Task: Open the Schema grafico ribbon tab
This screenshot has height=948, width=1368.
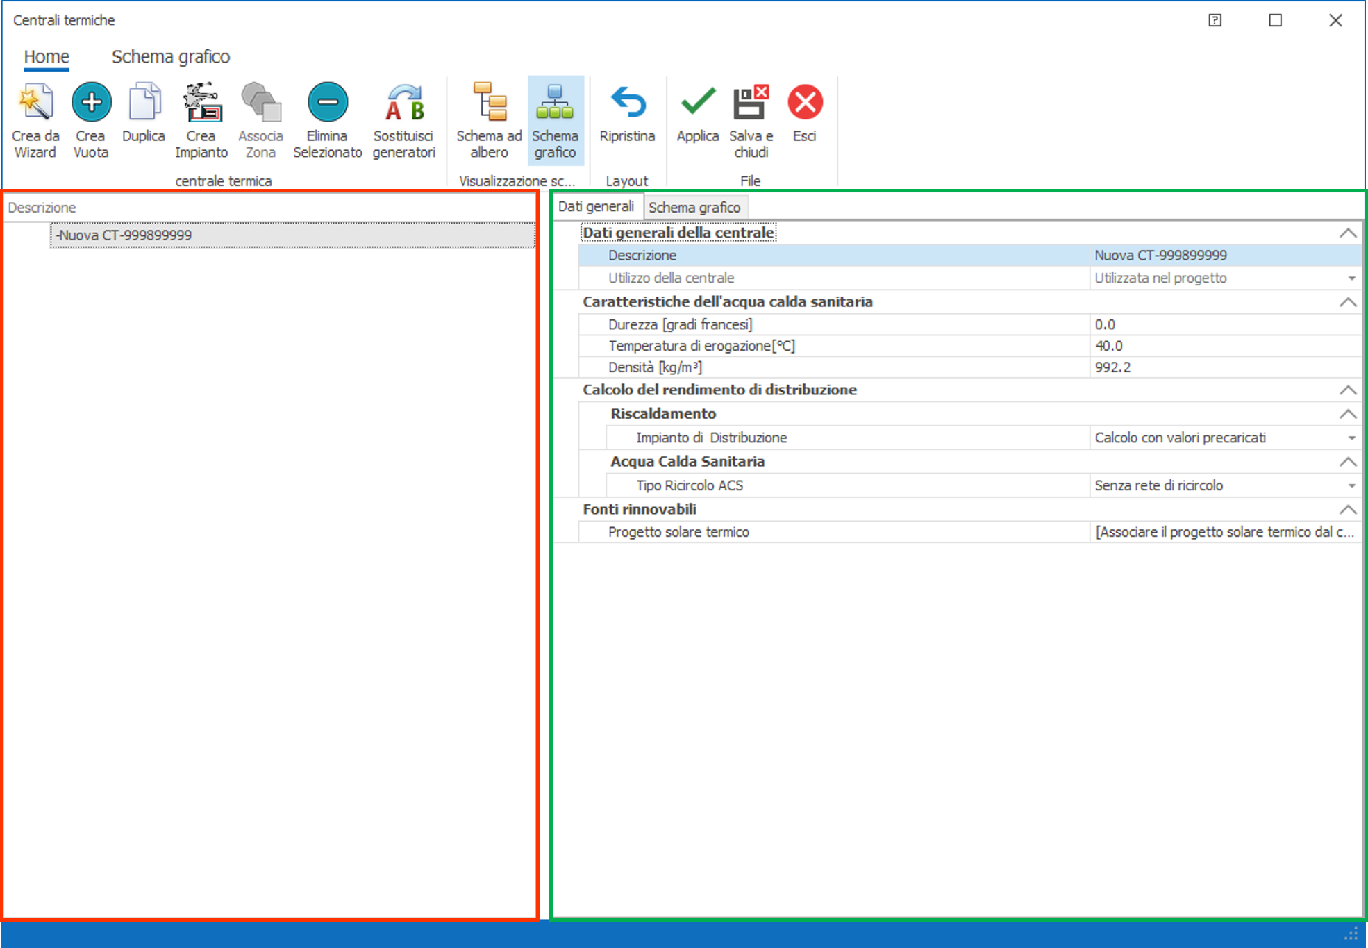Action: [171, 56]
